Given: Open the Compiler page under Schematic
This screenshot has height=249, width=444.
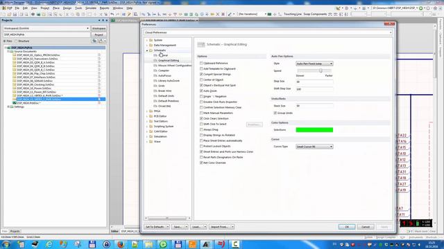Looking at the screenshot, I should [x=164, y=71].
